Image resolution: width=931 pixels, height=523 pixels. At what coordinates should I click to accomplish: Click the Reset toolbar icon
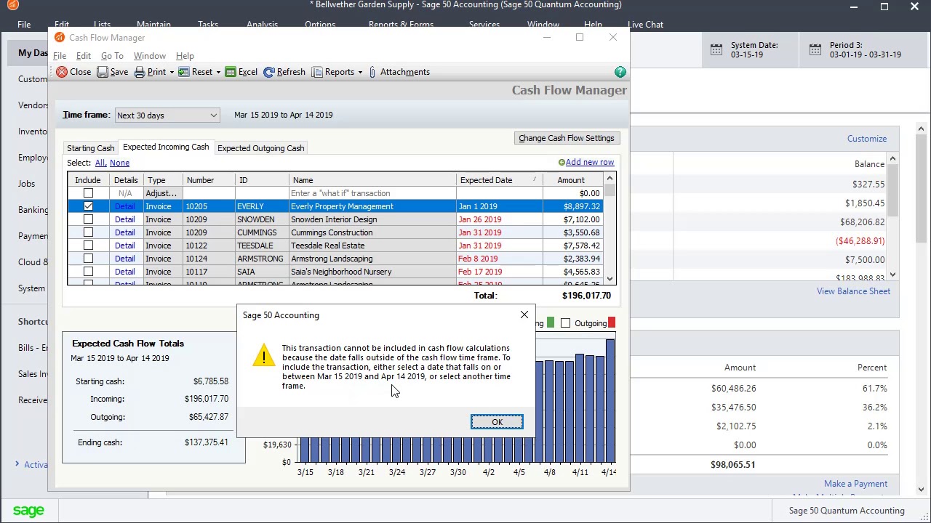184,72
